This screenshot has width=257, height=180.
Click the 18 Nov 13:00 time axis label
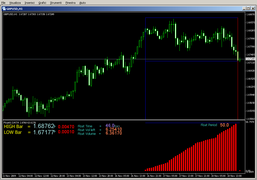(234, 176)
